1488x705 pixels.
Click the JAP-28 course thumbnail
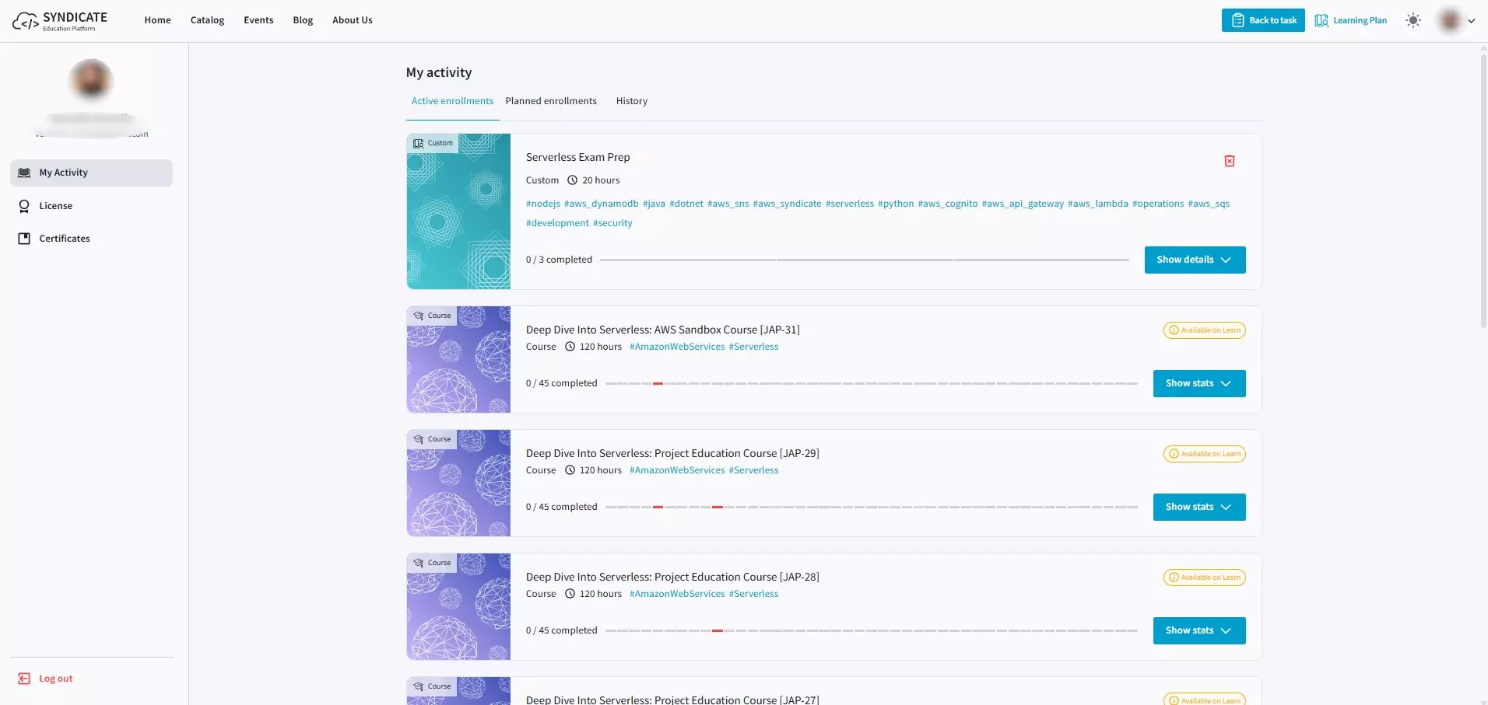458,606
